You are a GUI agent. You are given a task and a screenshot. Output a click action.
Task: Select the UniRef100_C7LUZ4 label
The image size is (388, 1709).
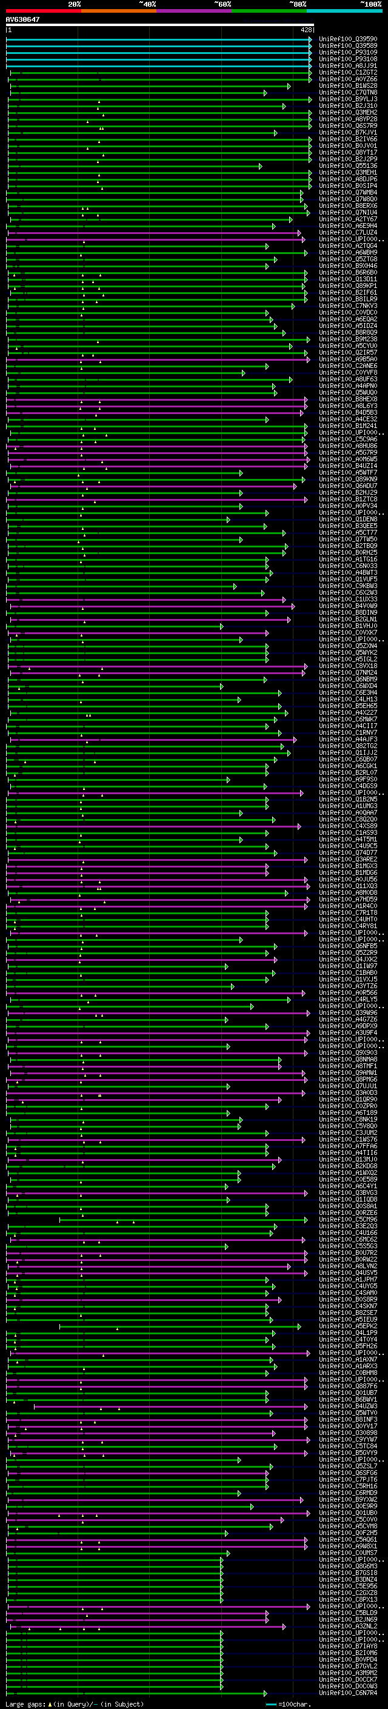pyautogui.click(x=348, y=232)
